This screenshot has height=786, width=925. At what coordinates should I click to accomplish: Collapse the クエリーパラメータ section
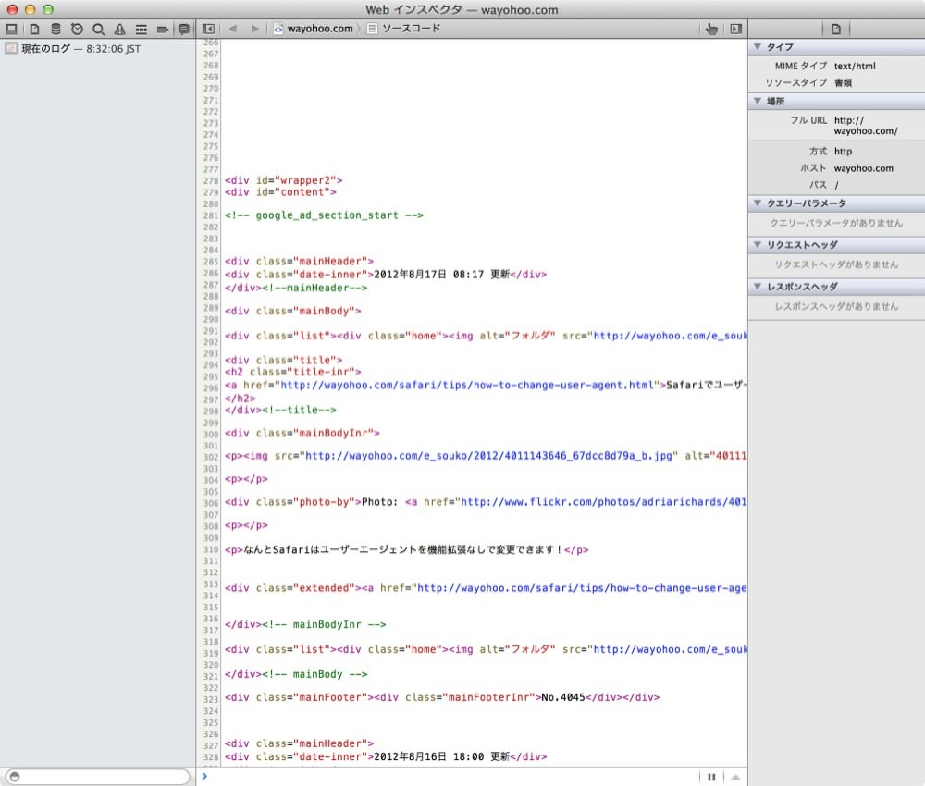pos(758,203)
